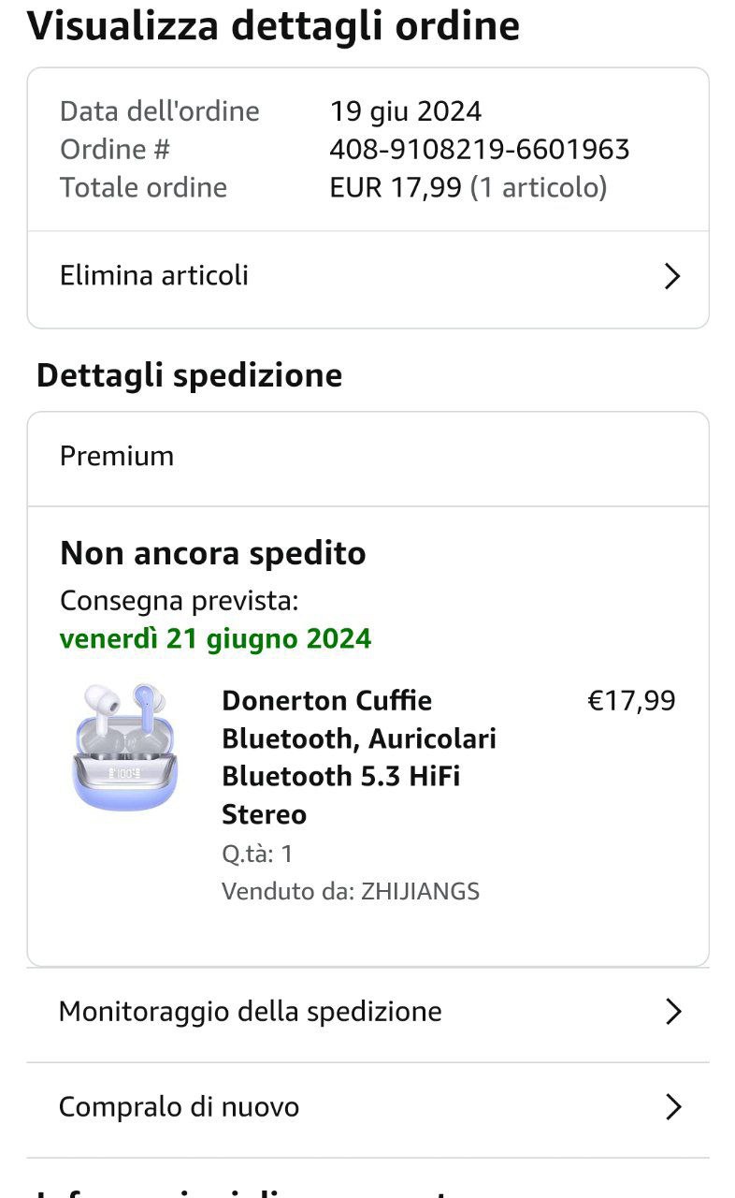This screenshot has height=1198, width=735.
Task: Click the chevron beside Elimina articoli
Action: (x=671, y=276)
